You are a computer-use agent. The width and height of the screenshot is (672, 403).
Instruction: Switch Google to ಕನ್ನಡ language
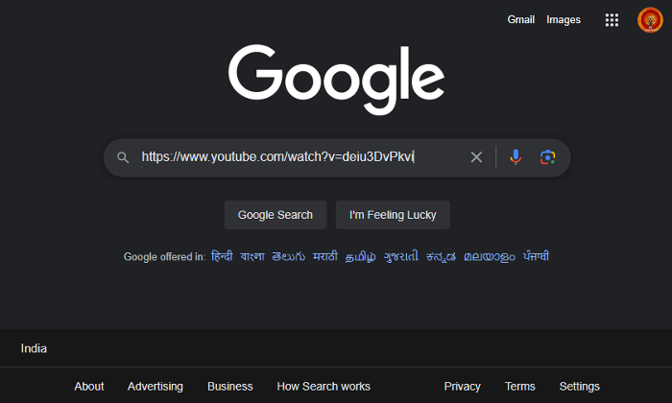click(x=441, y=256)
